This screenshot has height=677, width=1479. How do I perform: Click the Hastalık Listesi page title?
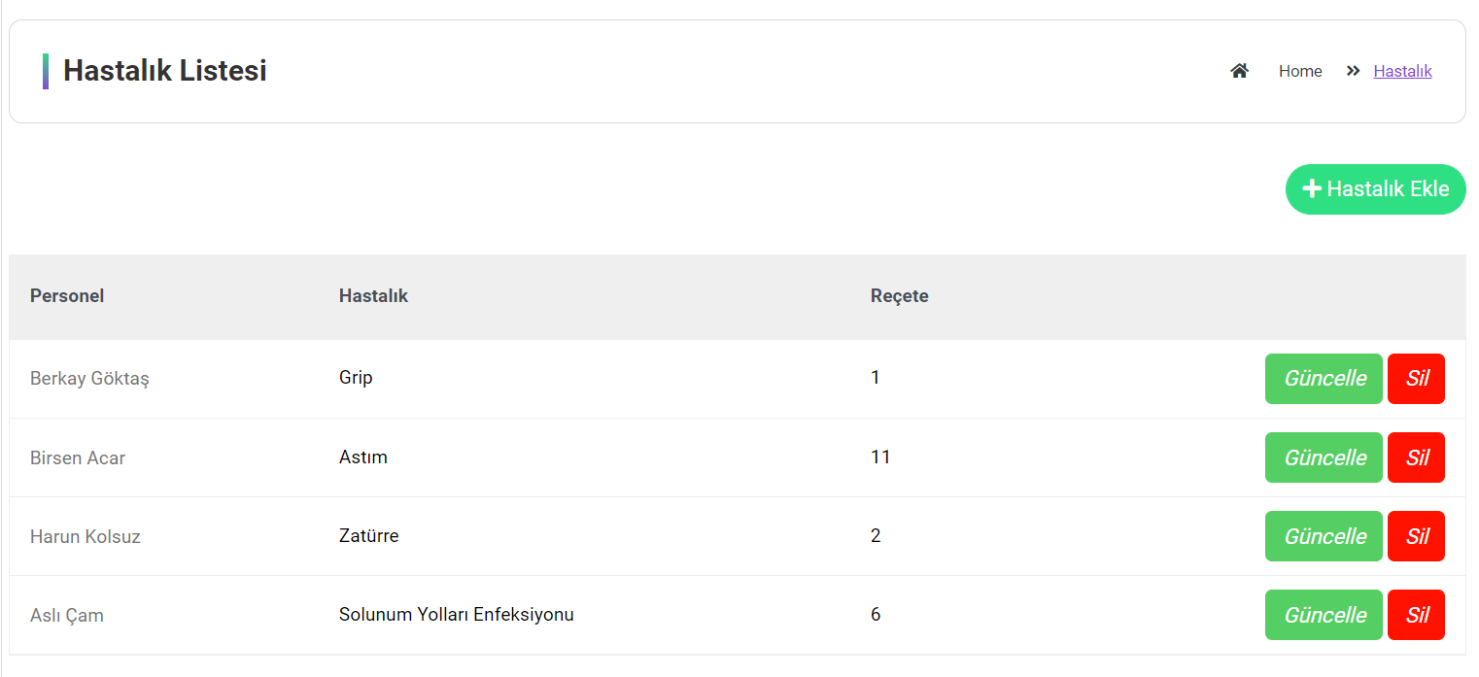click(165, 70)
